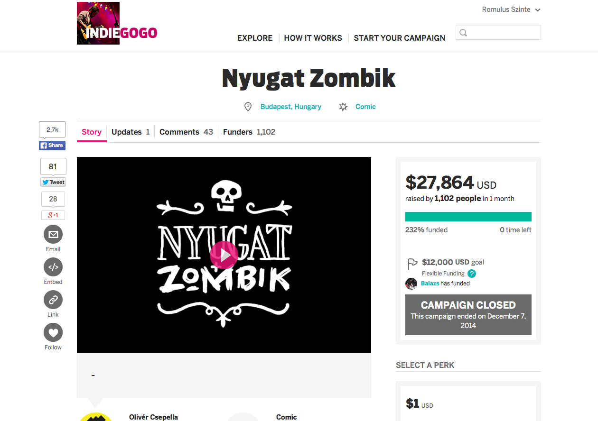
Task: Switch to the Updates tab
Action: point(131,132)
